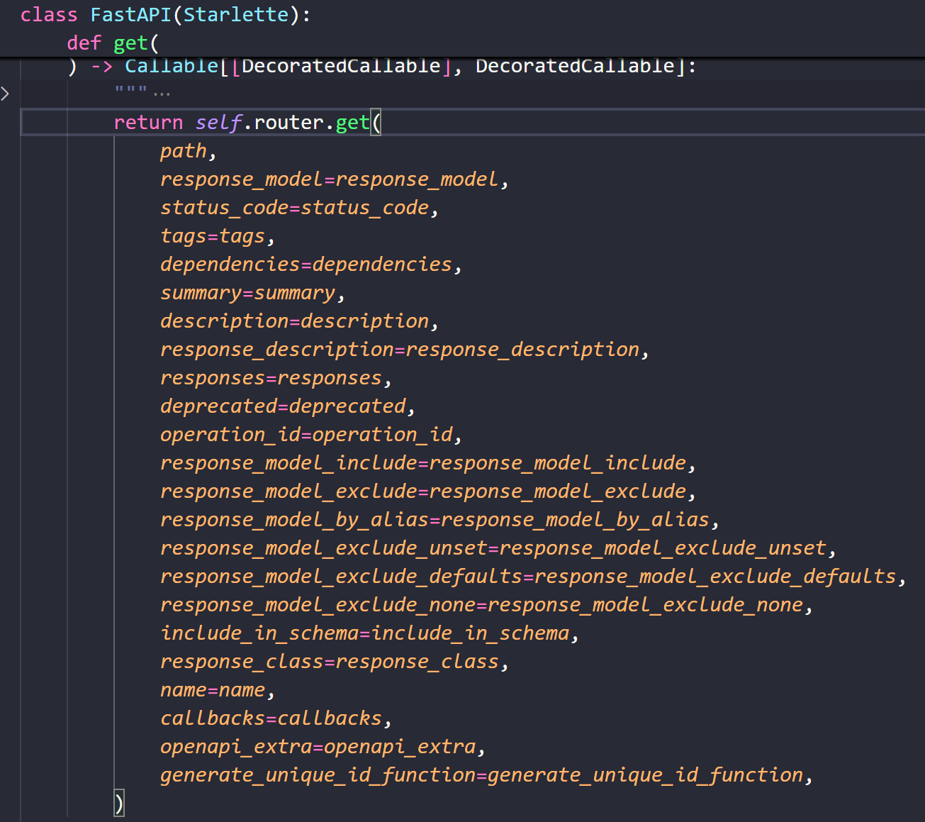This screenshot has height=822, width=925.
Task: Click 'response_model_exclude=response_model_exclude' line
Action: [428, 491]
